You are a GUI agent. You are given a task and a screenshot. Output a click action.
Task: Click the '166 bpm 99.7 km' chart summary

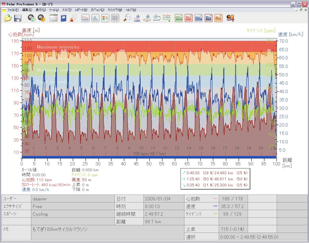(x=149, y=154)
